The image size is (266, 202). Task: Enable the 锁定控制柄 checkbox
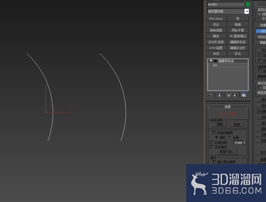[214, 133]
